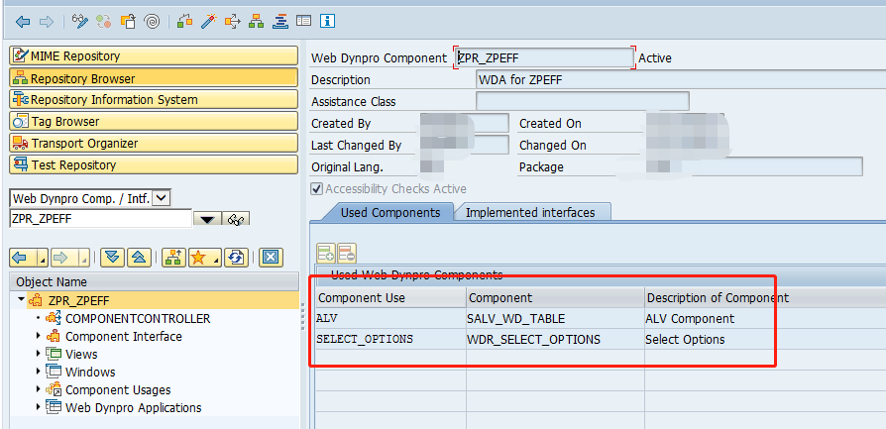Screen dimensions: 886x429
Task: Go back in the object list navigation
Action: (19, 259)
